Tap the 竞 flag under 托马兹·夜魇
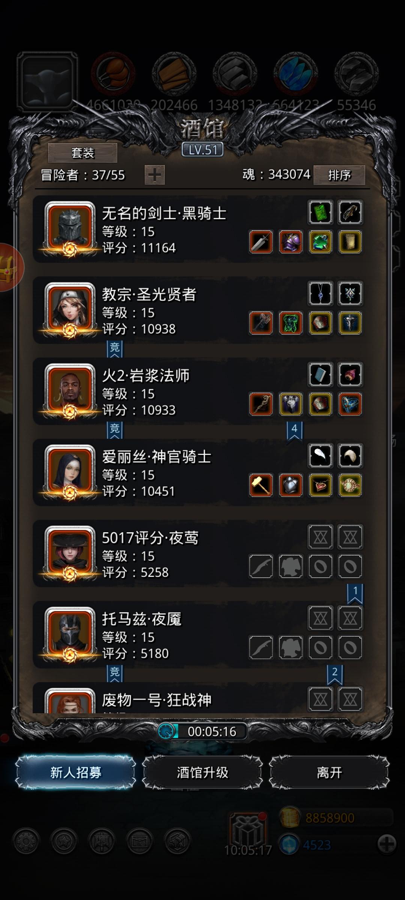 (x=115, y=673)
